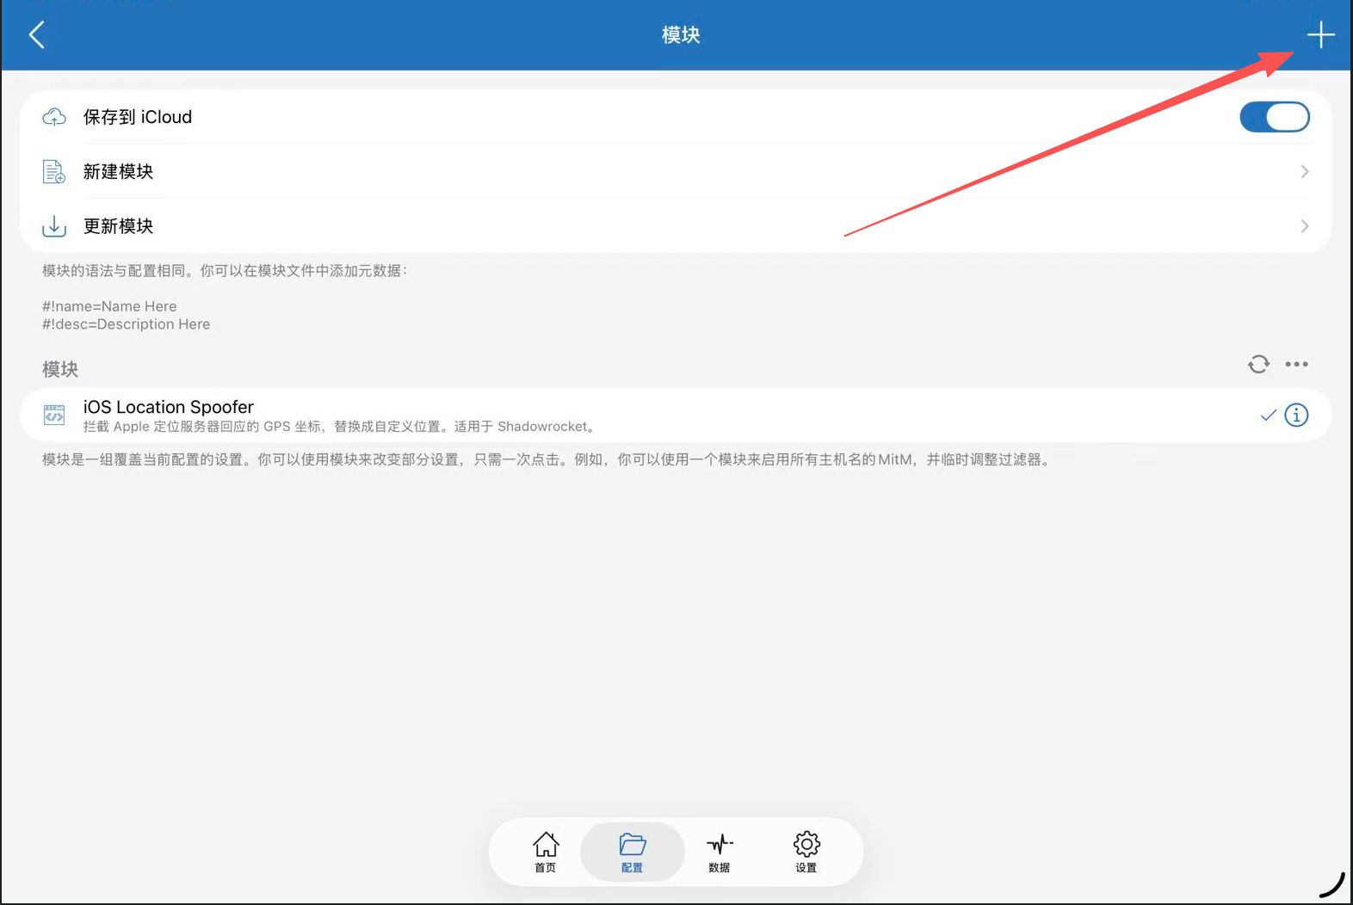
Task: Click the update module download icon
Action: click(54, 226)
